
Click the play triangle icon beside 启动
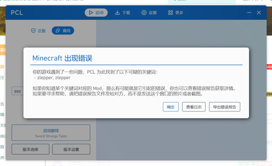point(91,13)
